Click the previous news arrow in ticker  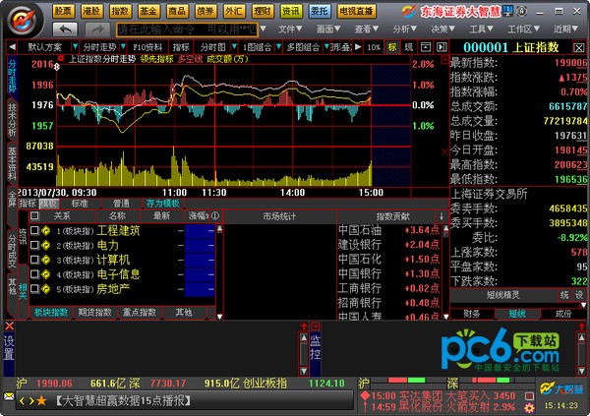point(22,401)
